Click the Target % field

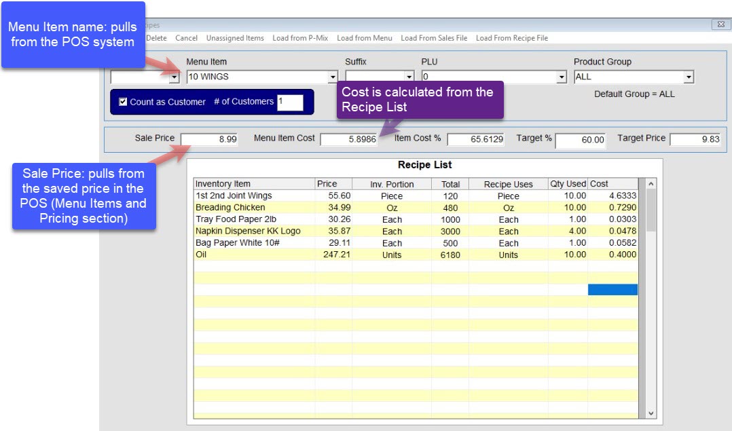(581, 140)
